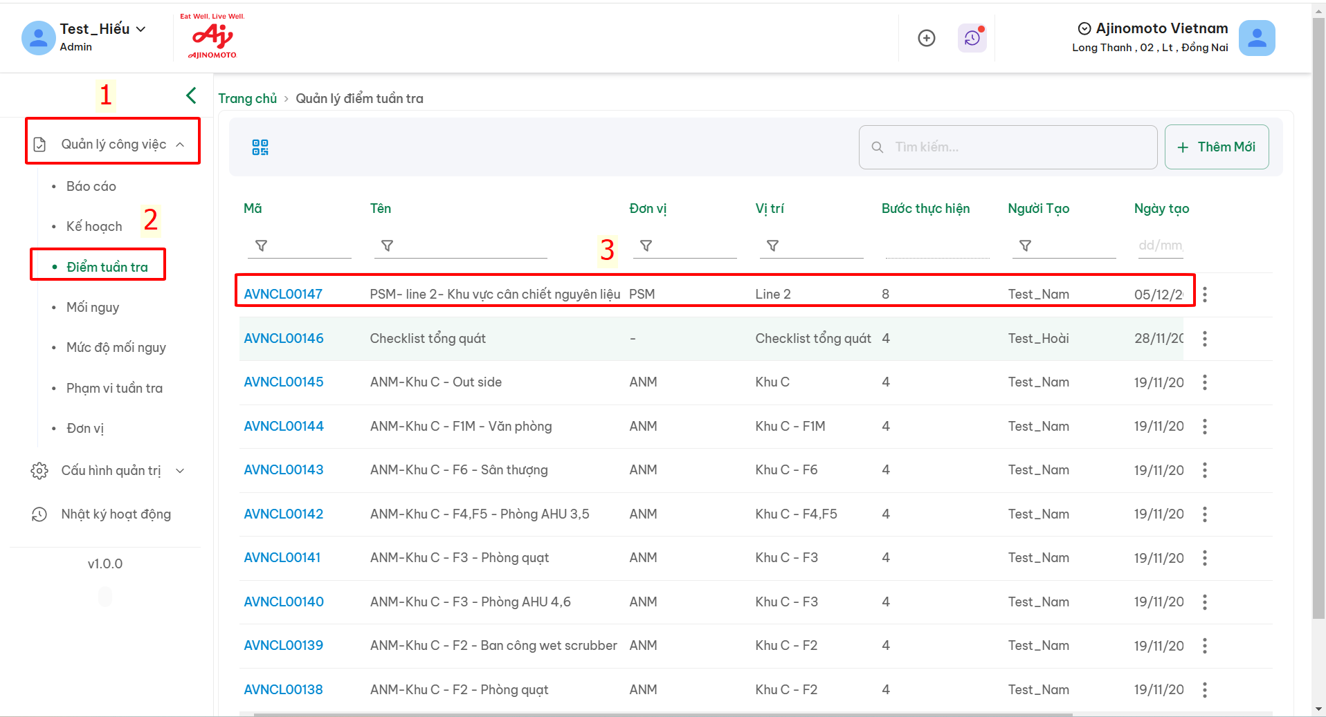Open Mức độ mối nguy menu item
This screenshot has height=717, width=1326.
tap(116, 348)
